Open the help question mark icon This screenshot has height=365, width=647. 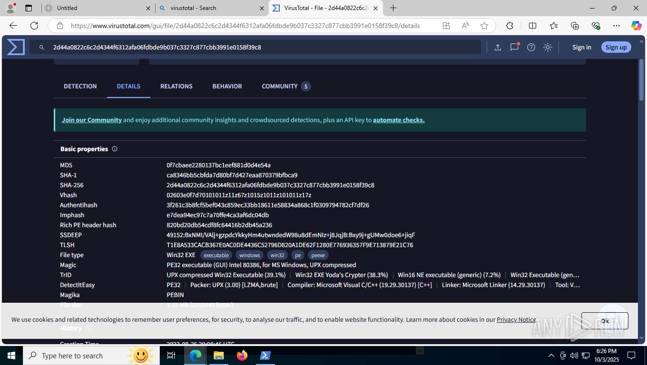click(531, 47)
